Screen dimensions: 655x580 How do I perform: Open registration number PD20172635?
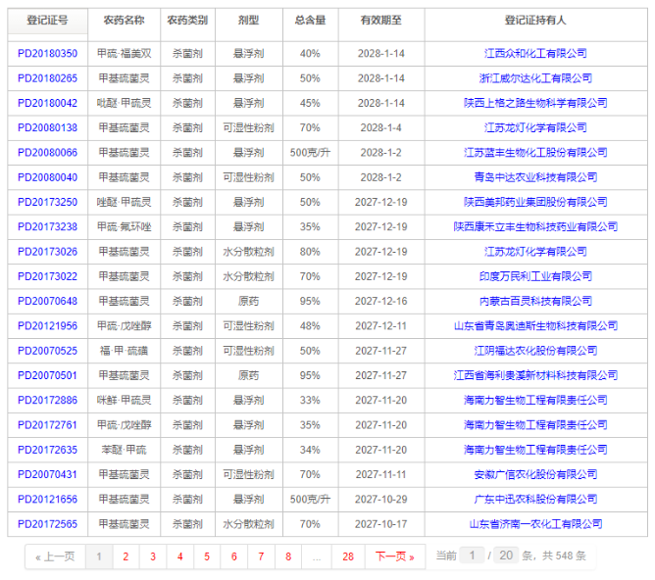[47, 450]
